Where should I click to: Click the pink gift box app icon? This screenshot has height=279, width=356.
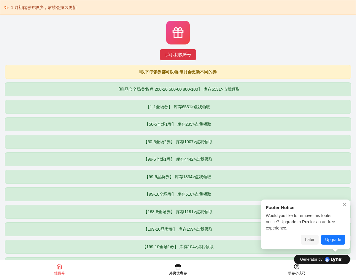(178, 33)
